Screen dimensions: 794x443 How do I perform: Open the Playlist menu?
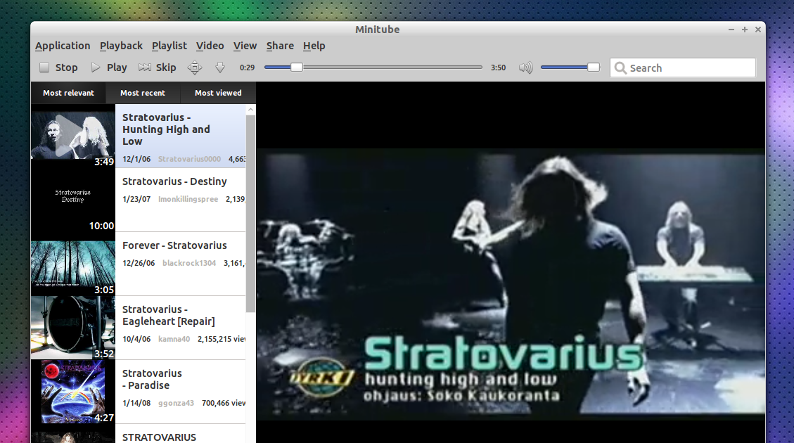tap(169, 46)
